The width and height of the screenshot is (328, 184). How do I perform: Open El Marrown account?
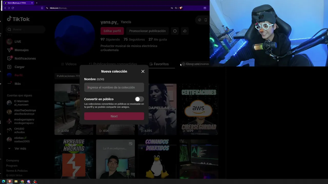(18, 103)
